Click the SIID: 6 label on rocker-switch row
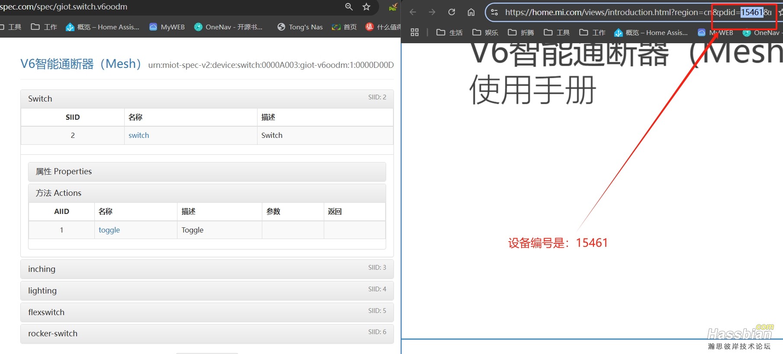The image size is (783, 354). [x=377, y=332]
